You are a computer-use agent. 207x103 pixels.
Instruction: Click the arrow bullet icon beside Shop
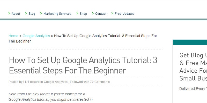click(77, 13)
